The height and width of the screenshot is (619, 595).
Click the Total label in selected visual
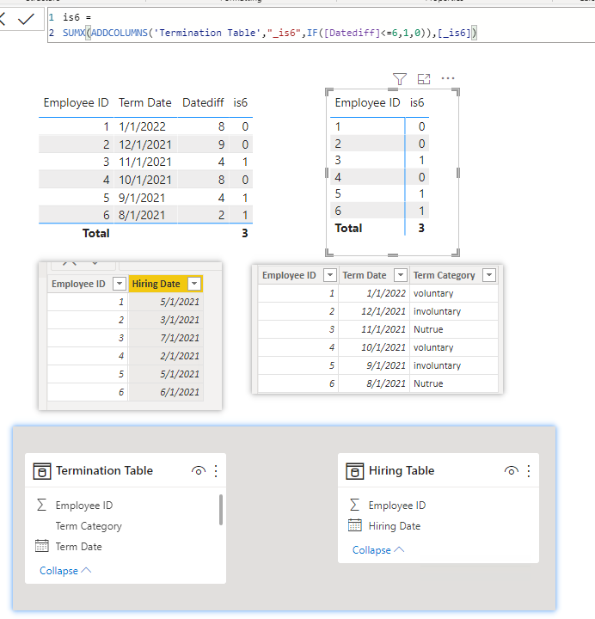[x=348, y=228]
